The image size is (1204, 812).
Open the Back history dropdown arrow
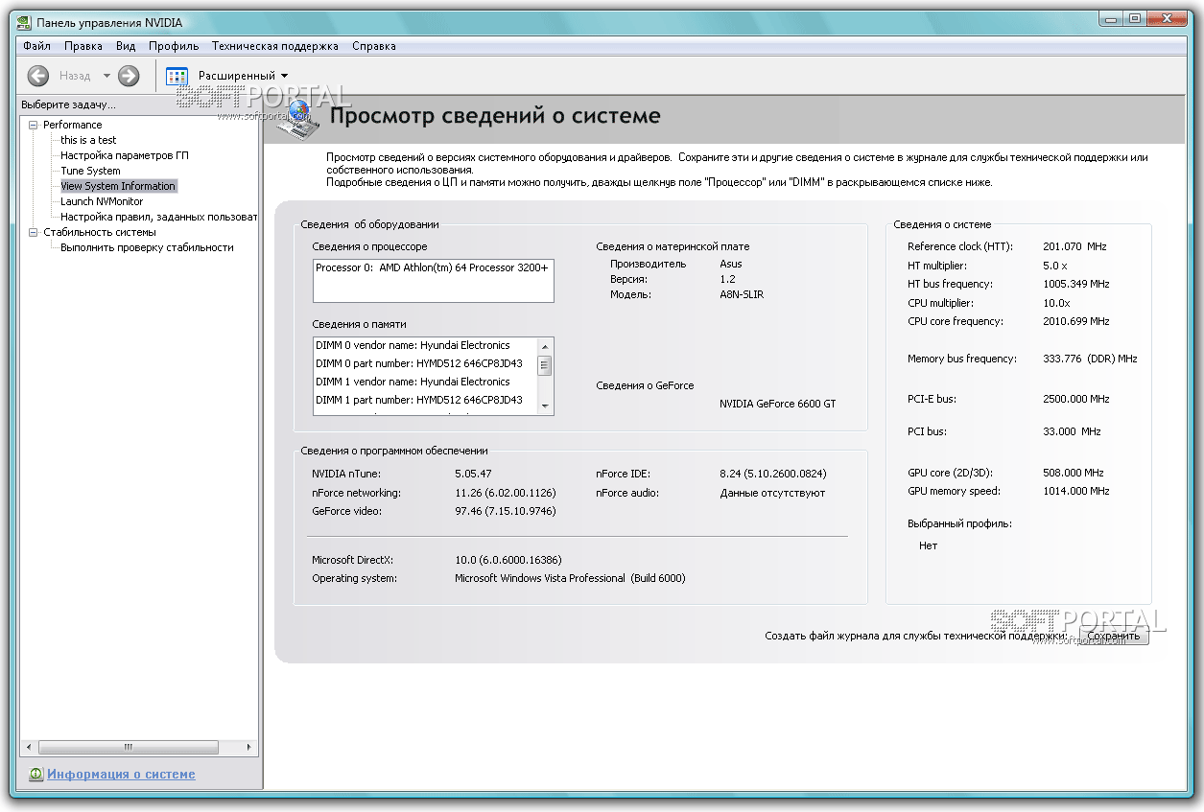(x=106, y=76)
